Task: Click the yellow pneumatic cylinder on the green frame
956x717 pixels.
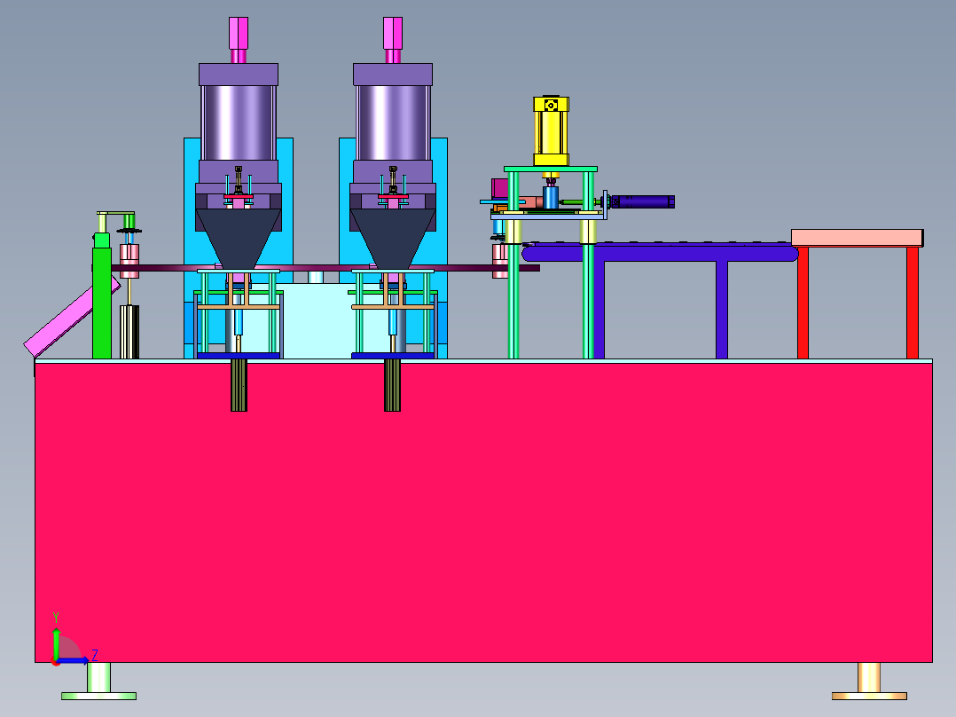Action: pos(552,130)
